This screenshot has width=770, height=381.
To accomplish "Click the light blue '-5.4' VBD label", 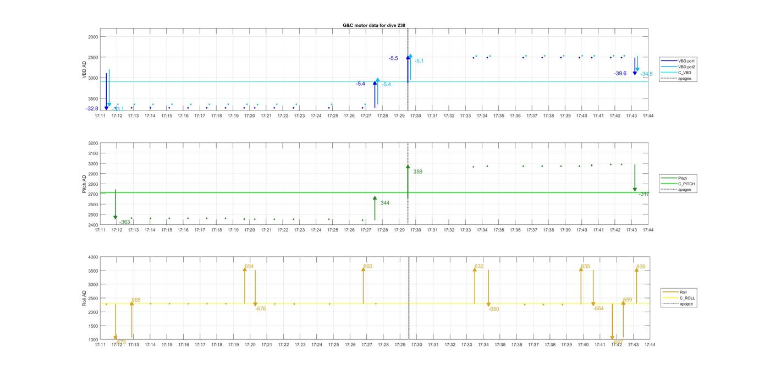I will 387,84.
